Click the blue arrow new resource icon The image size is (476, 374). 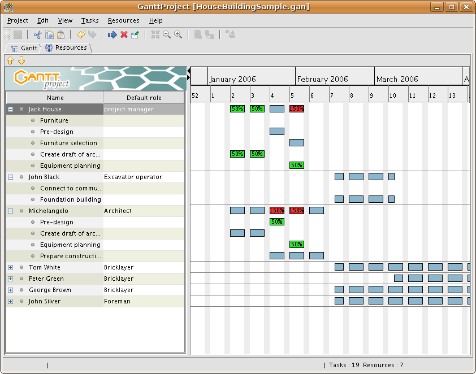(112, 34)
